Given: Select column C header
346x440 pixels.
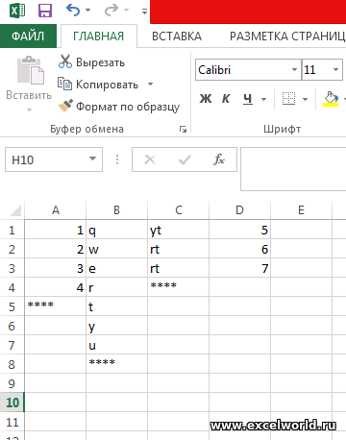Looking at the screenshot, I should click(x=179, y=210).
